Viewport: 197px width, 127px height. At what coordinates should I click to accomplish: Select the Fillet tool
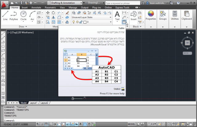point(59,17)
